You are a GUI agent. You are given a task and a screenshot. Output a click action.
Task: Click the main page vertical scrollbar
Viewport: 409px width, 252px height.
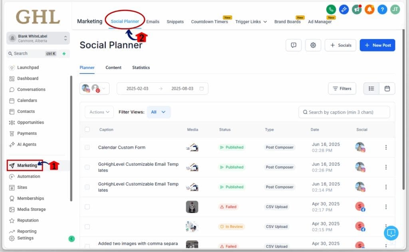point(403,109)
